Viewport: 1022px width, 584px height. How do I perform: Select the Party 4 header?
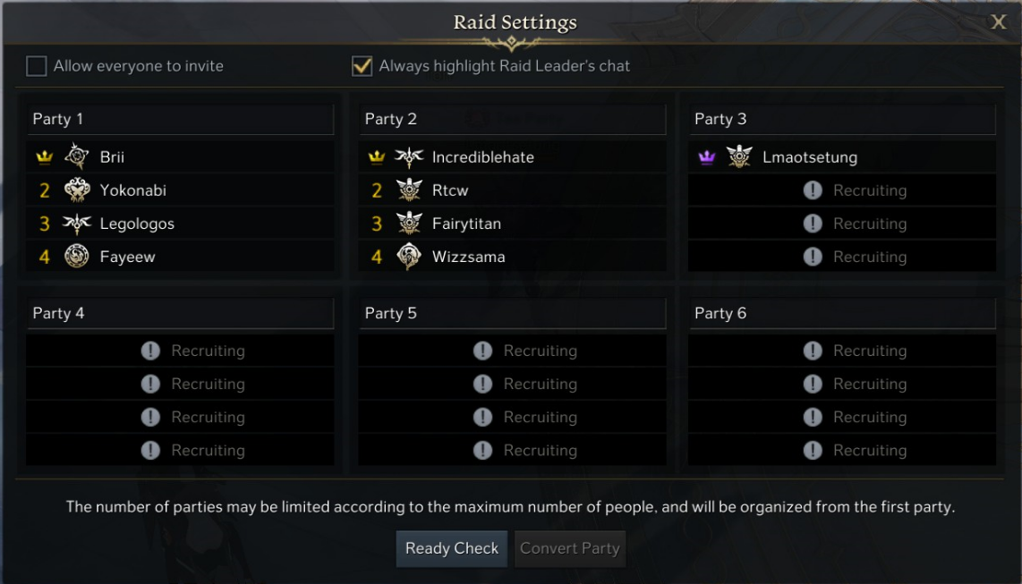(180, 313)
